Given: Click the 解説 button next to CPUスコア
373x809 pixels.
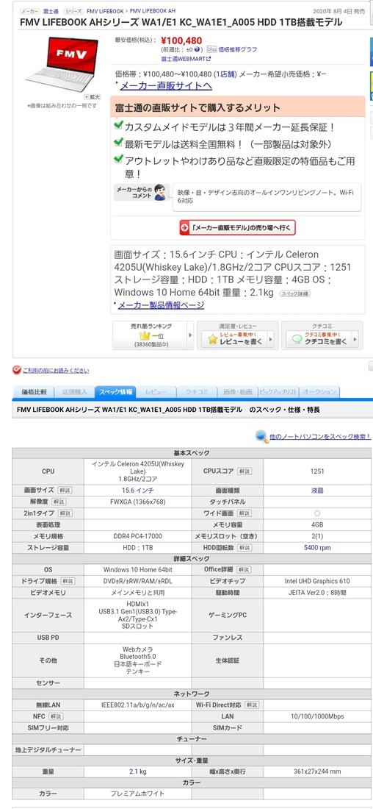Looking at the screenshot, I should [245, 471].
